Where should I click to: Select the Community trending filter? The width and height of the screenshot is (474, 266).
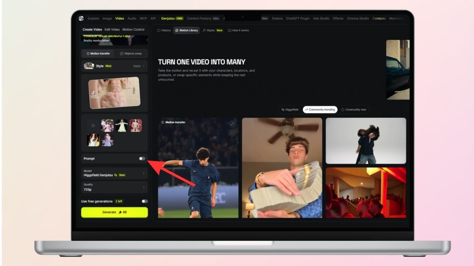[x=320, y=110]
